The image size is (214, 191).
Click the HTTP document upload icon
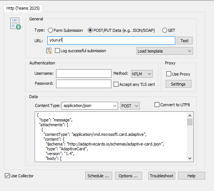(15, 24)
